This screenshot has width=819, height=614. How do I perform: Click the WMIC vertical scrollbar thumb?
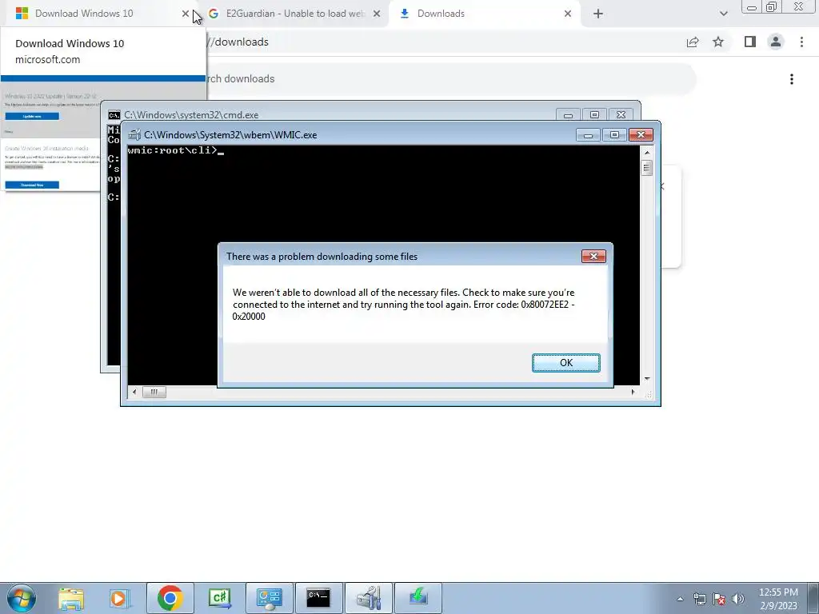(646, 168)
